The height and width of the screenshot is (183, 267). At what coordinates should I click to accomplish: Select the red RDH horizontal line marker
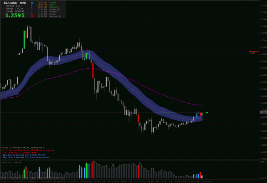point(254,51)
